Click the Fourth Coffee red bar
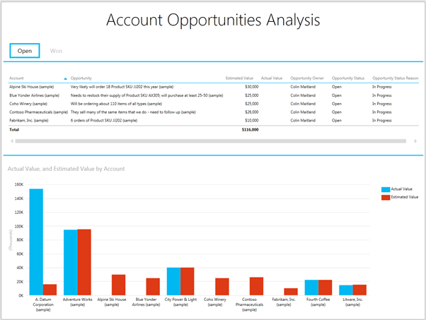The height and width of the screenshot is (320, 426). [326, 288]
